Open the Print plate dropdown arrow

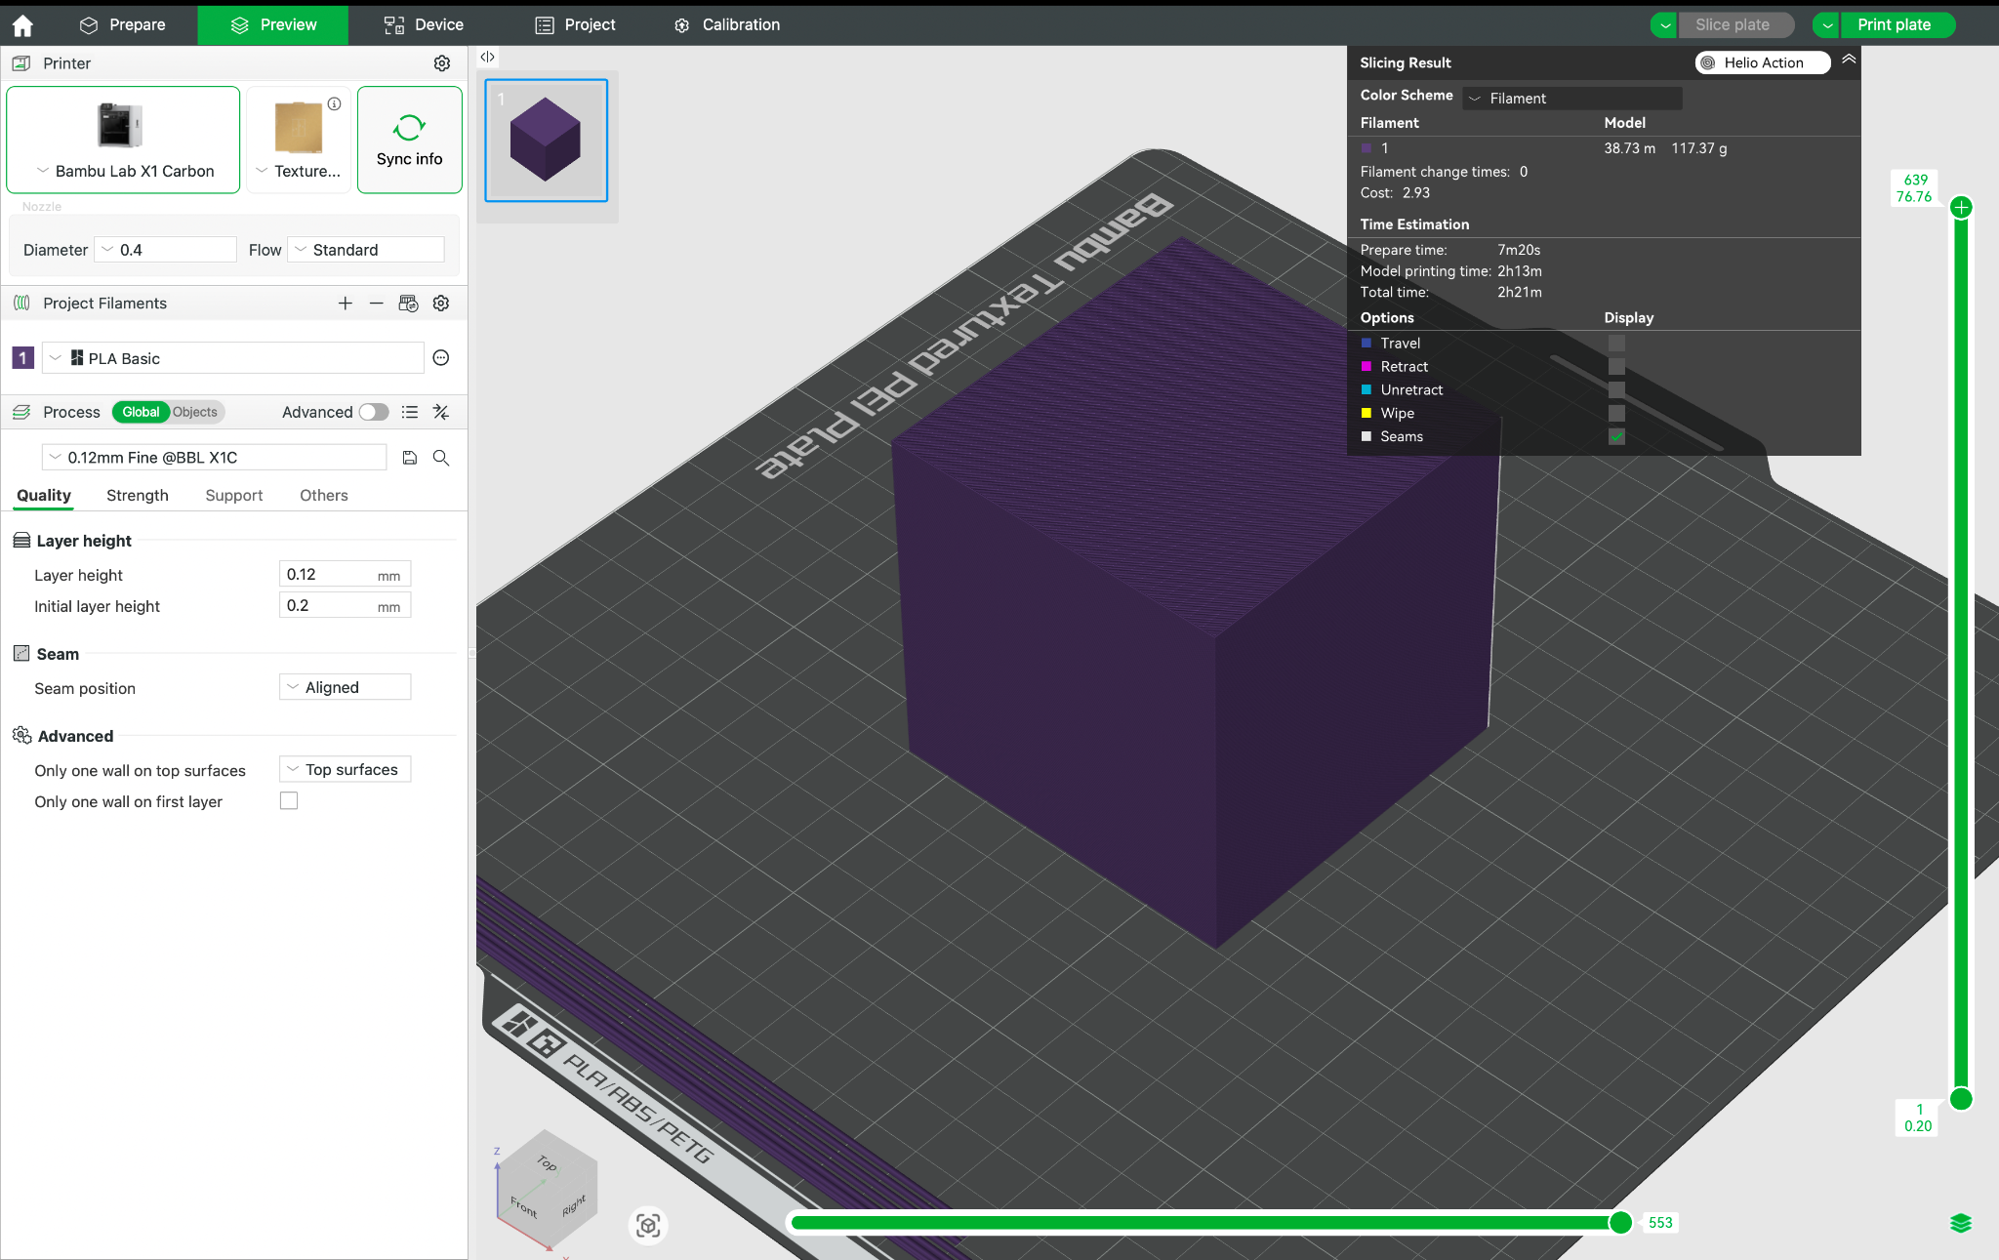click(x=1826, y=25)
